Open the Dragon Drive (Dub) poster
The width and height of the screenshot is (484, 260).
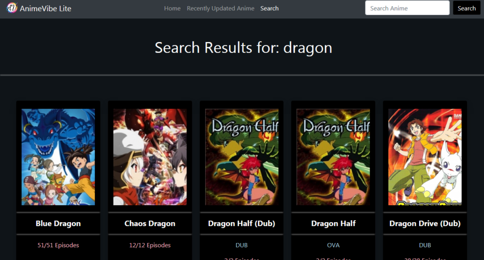[x=425, y=157]
